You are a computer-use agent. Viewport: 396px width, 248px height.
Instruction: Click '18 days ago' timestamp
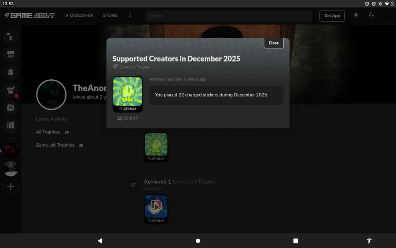tap(153, 189)
